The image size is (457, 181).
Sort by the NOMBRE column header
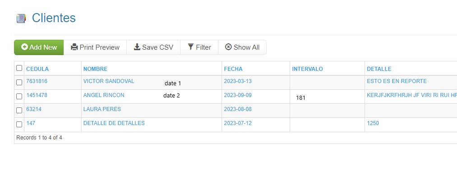pyautogui.click(x=95, y=69)
